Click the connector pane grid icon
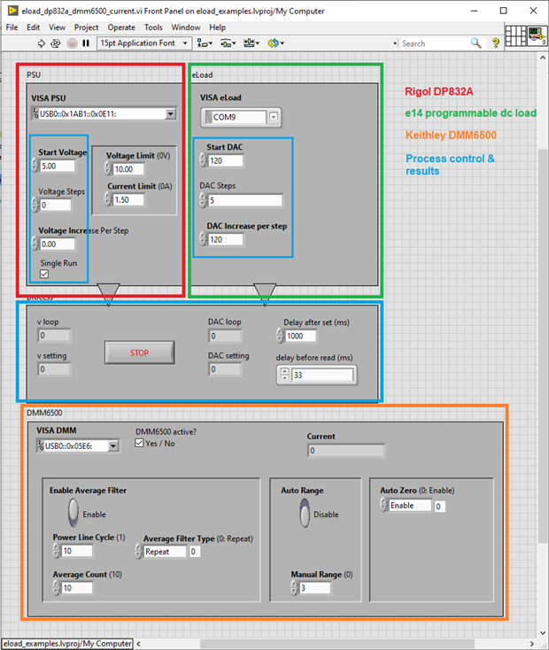 [x=515, y=36]
